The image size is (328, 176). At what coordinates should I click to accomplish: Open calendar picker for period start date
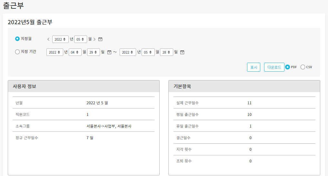tap(109, 52)
